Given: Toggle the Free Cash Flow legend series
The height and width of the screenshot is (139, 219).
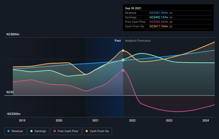Looking at the screenshot, I should tap(66, 131).
